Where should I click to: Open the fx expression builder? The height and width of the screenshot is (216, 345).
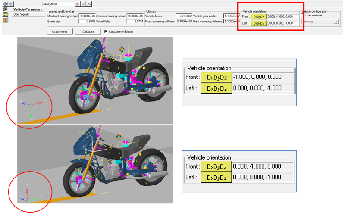(x=89, y=4)
